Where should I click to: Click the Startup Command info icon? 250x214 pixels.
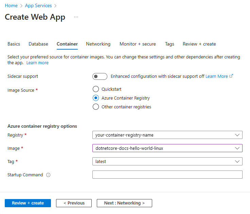pos(48,175)
